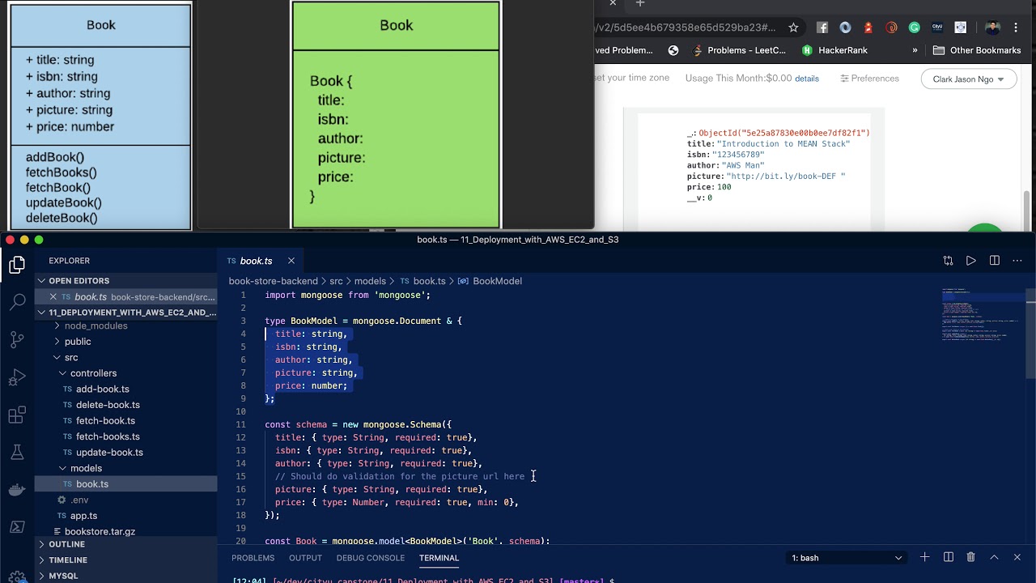Create a new terminal with plus icon

pos(924,557)
